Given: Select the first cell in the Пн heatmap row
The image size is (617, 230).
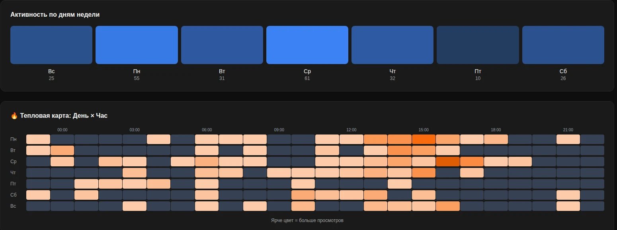Looking at the screenshot, I should [38, 139].
